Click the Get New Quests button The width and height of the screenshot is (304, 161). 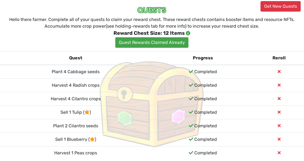(x=280, y=6)
